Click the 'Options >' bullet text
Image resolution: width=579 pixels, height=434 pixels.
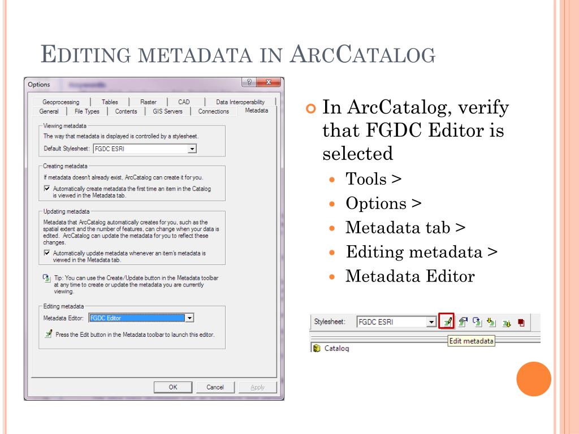[383, 203]
